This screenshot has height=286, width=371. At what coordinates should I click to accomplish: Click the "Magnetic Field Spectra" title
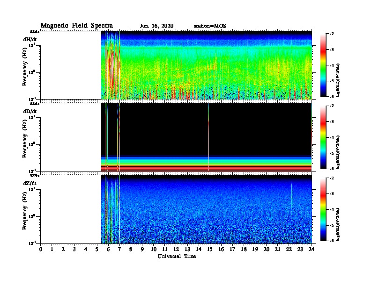(77, 26)
